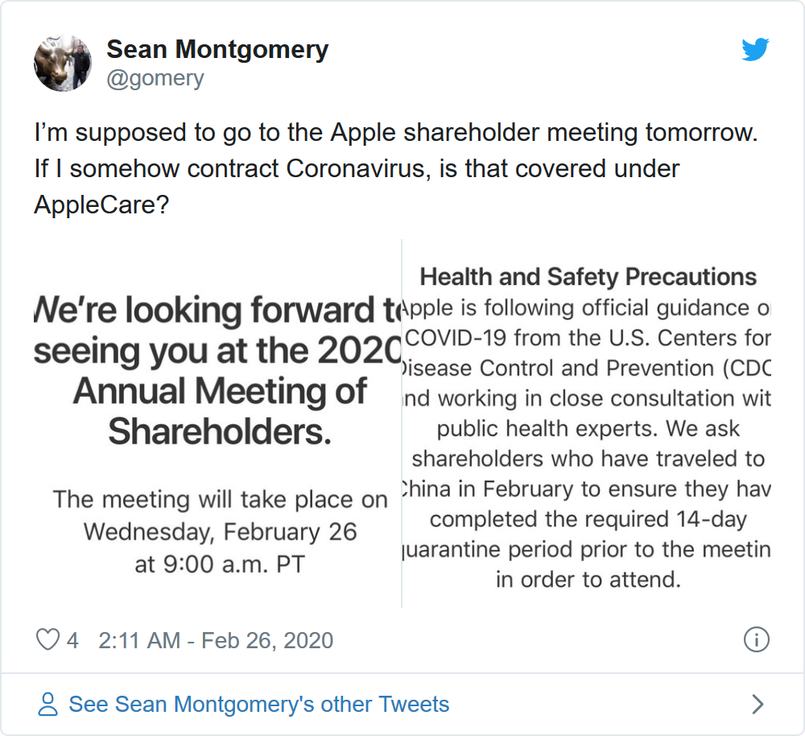Click 'The meeting will take place on' text
Screen dimensions: 805x736
(220, 499)
